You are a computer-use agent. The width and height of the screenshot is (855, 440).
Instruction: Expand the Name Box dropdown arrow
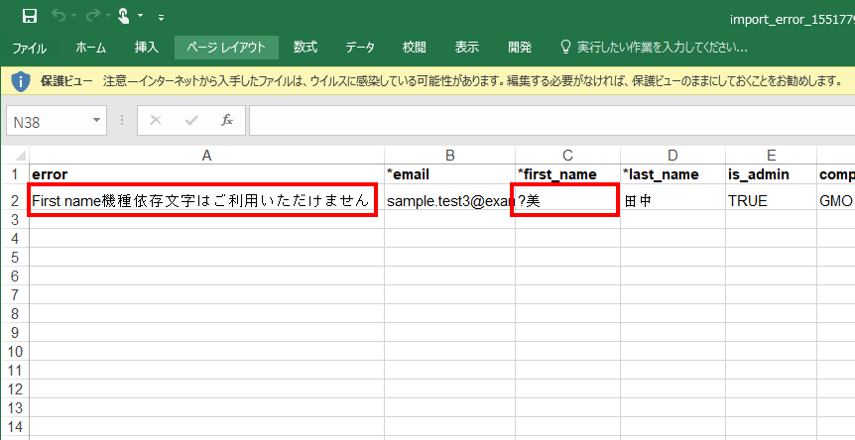point(96,120)
